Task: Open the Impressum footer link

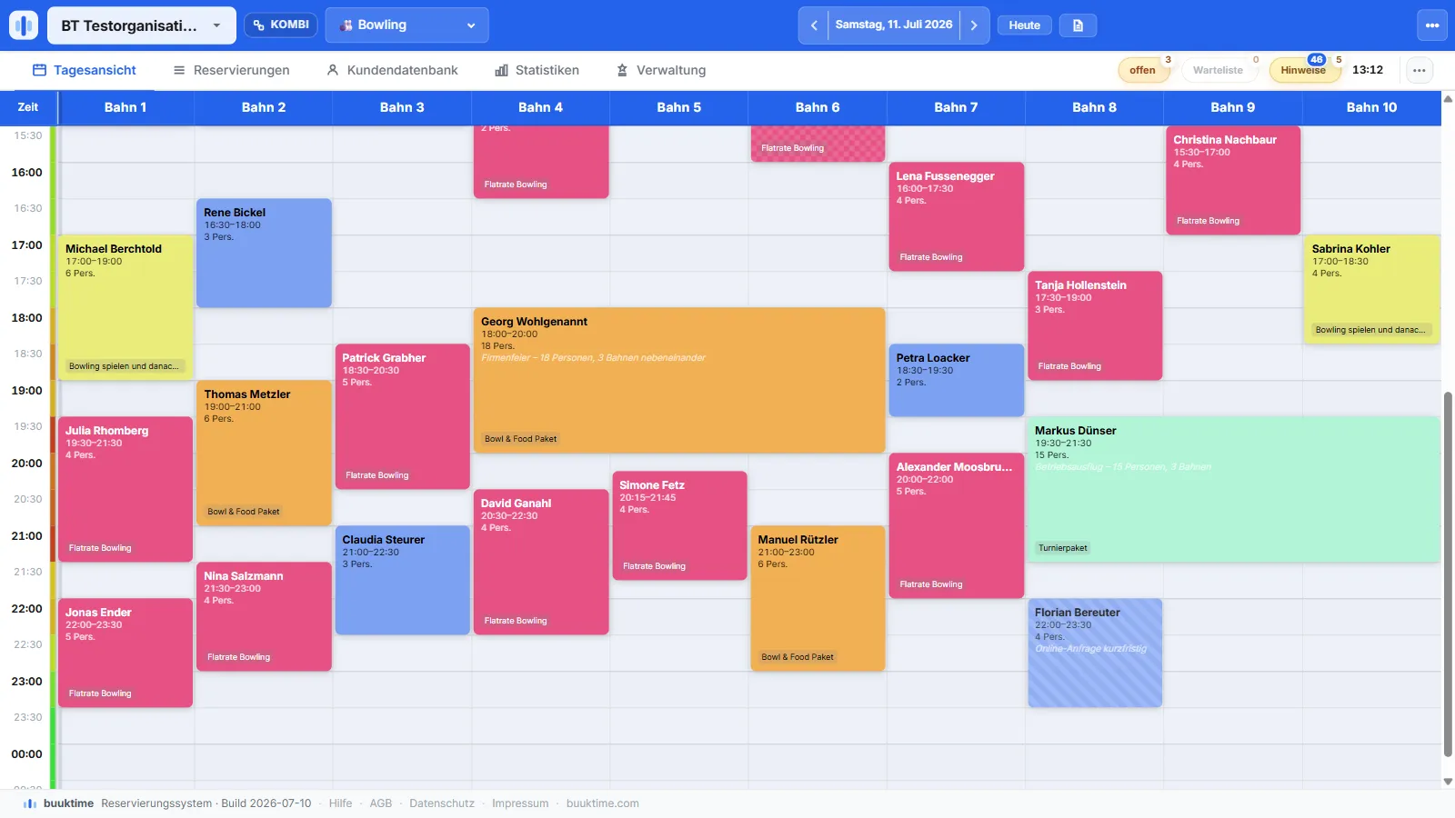Action: click(x=520, y=803)
